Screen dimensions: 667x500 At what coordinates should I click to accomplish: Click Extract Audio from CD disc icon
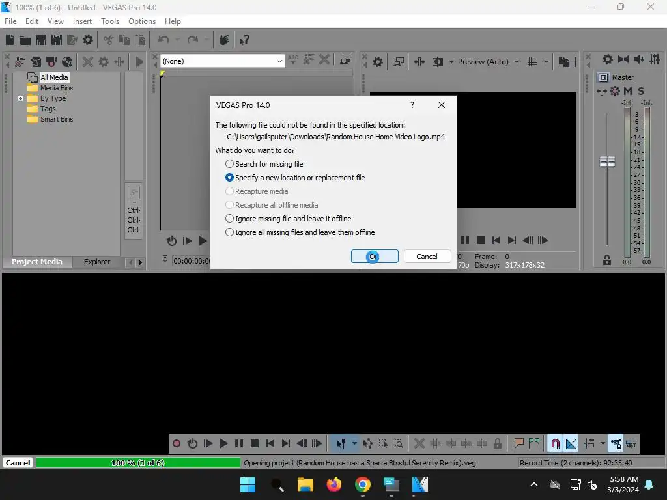pos(67,62)
